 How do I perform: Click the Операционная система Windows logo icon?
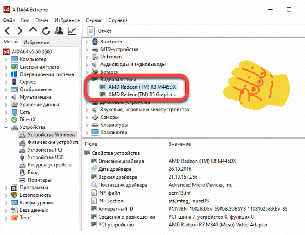(14, 74)
